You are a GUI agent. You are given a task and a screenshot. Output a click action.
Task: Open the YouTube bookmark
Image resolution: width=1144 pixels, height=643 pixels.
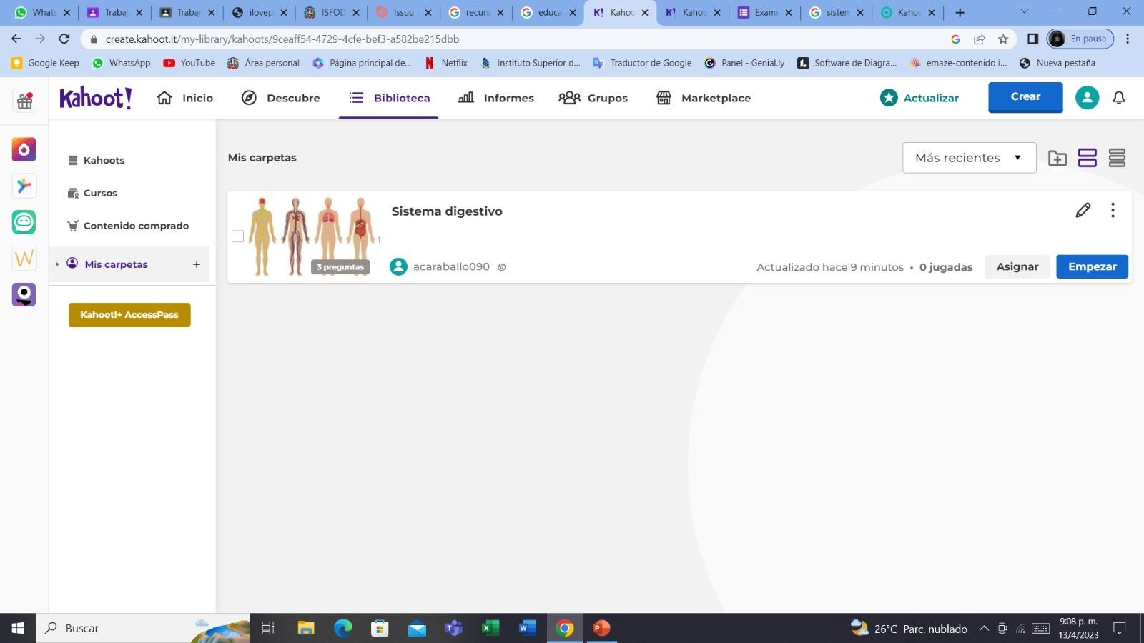(189, 63)
